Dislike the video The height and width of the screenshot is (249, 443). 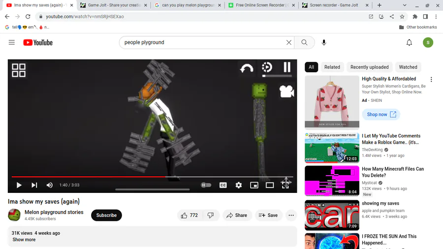point(211,215)
